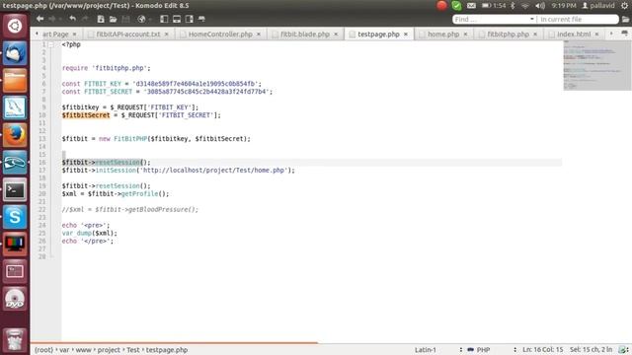The width and height of the screenshot is (632, 355).
Task: Click 'var' in the breadcrumb bar
Action: click(x=64, y=350)
